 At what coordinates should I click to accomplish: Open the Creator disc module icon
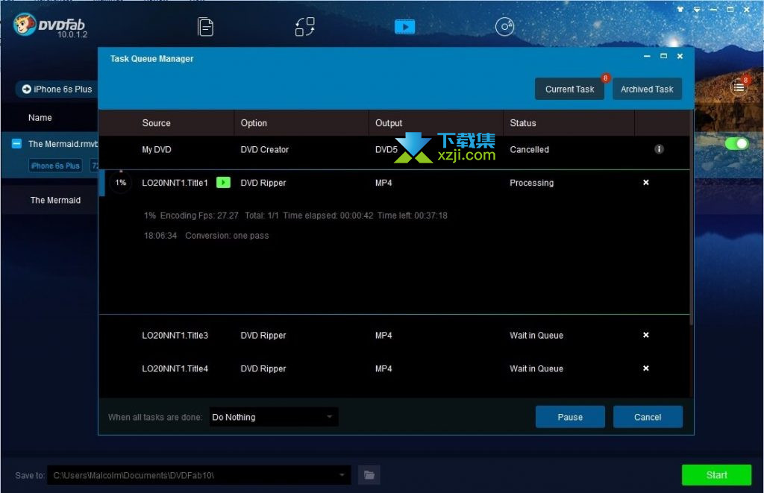[x=504, y=27]
